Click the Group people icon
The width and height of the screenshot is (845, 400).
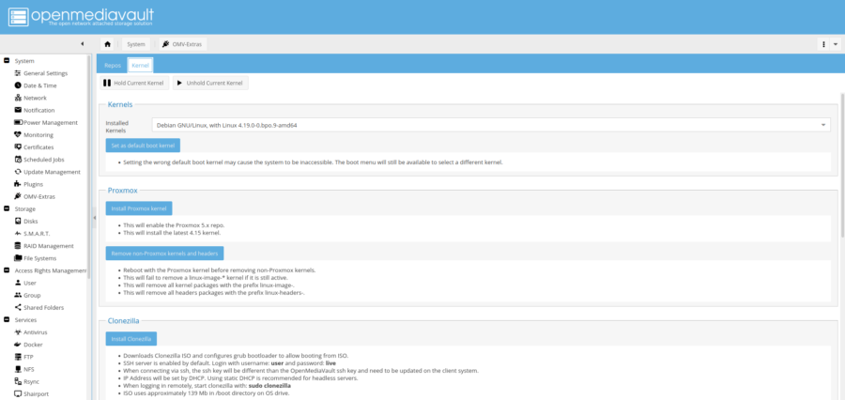click(x=18, y=295)
